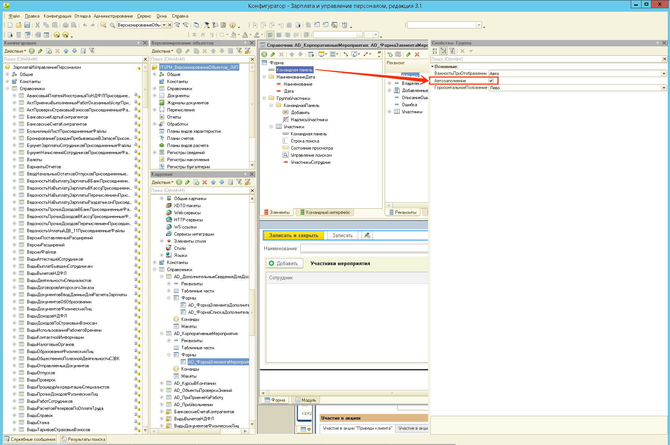Click Move up arrow in Конфигурация panel
The width and height of the screenshot is (670, 445).
[x=66, y=51]
